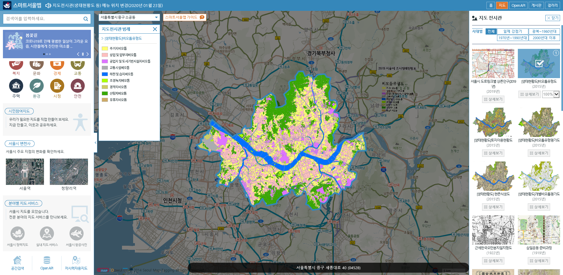Viewport: 563px width, 275px height.
Task: Click the 공간검색 spatial search icon
Action: pos(17,260)
